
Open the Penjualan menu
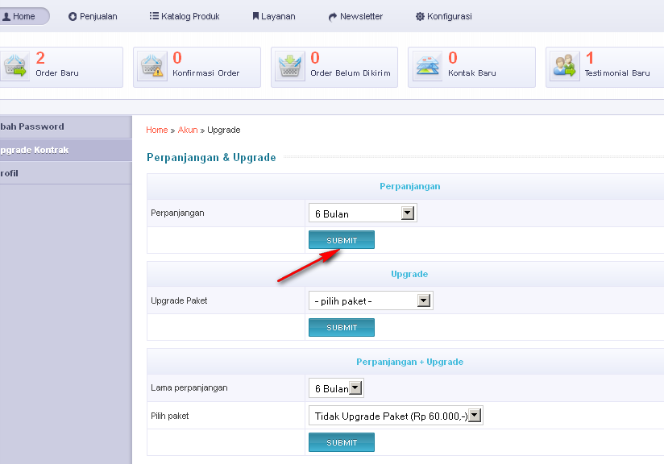pyautogui.click(x=93, y=16)
